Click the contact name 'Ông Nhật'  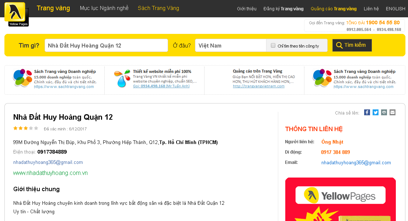332,142
